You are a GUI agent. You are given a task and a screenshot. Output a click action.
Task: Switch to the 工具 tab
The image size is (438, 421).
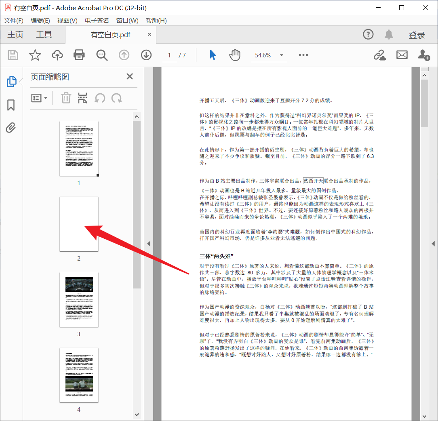(44, 34)
